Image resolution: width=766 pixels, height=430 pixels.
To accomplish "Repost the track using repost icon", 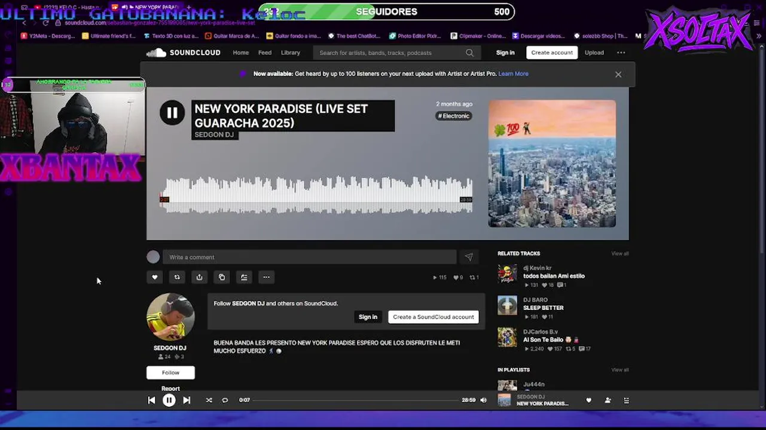I will [177, 277].
